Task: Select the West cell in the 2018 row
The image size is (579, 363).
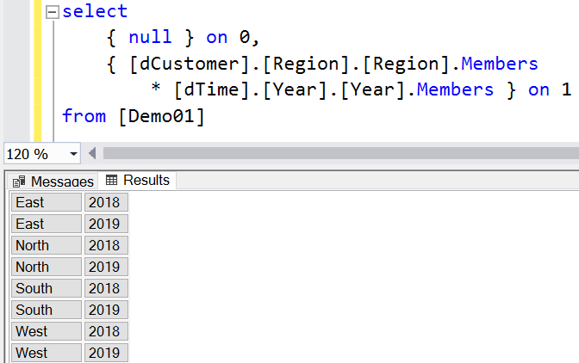Action: click(47, 331)
